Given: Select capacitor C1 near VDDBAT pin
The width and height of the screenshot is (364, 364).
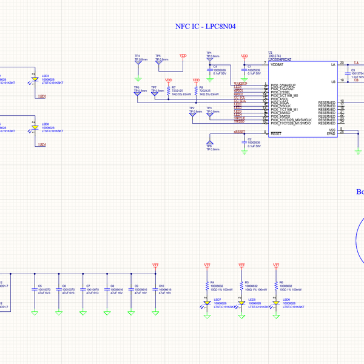Looking at the screenshot, I should coord(244,70).
